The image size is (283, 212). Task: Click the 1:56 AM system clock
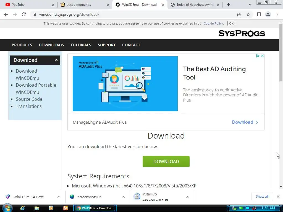click(x=268, y=208)
